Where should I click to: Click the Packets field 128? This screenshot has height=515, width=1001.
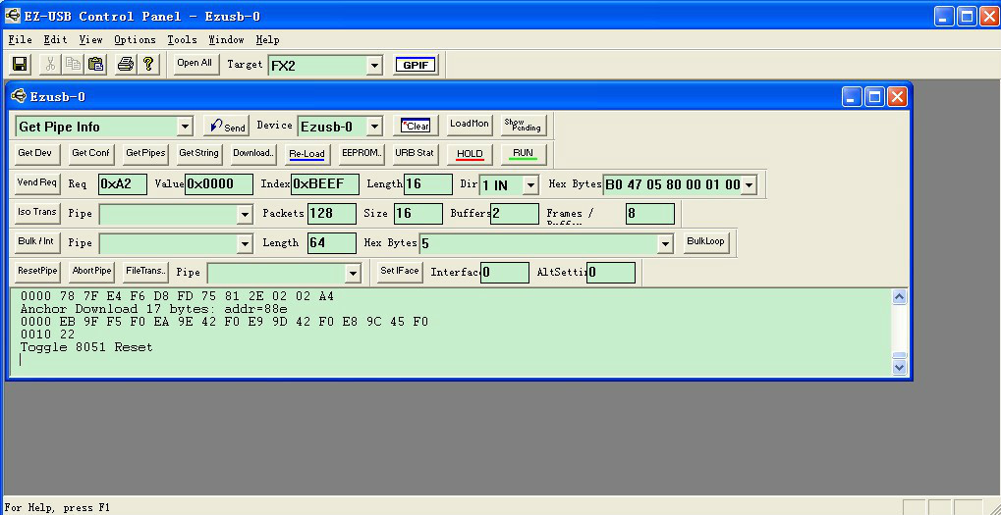pos(332,214)
